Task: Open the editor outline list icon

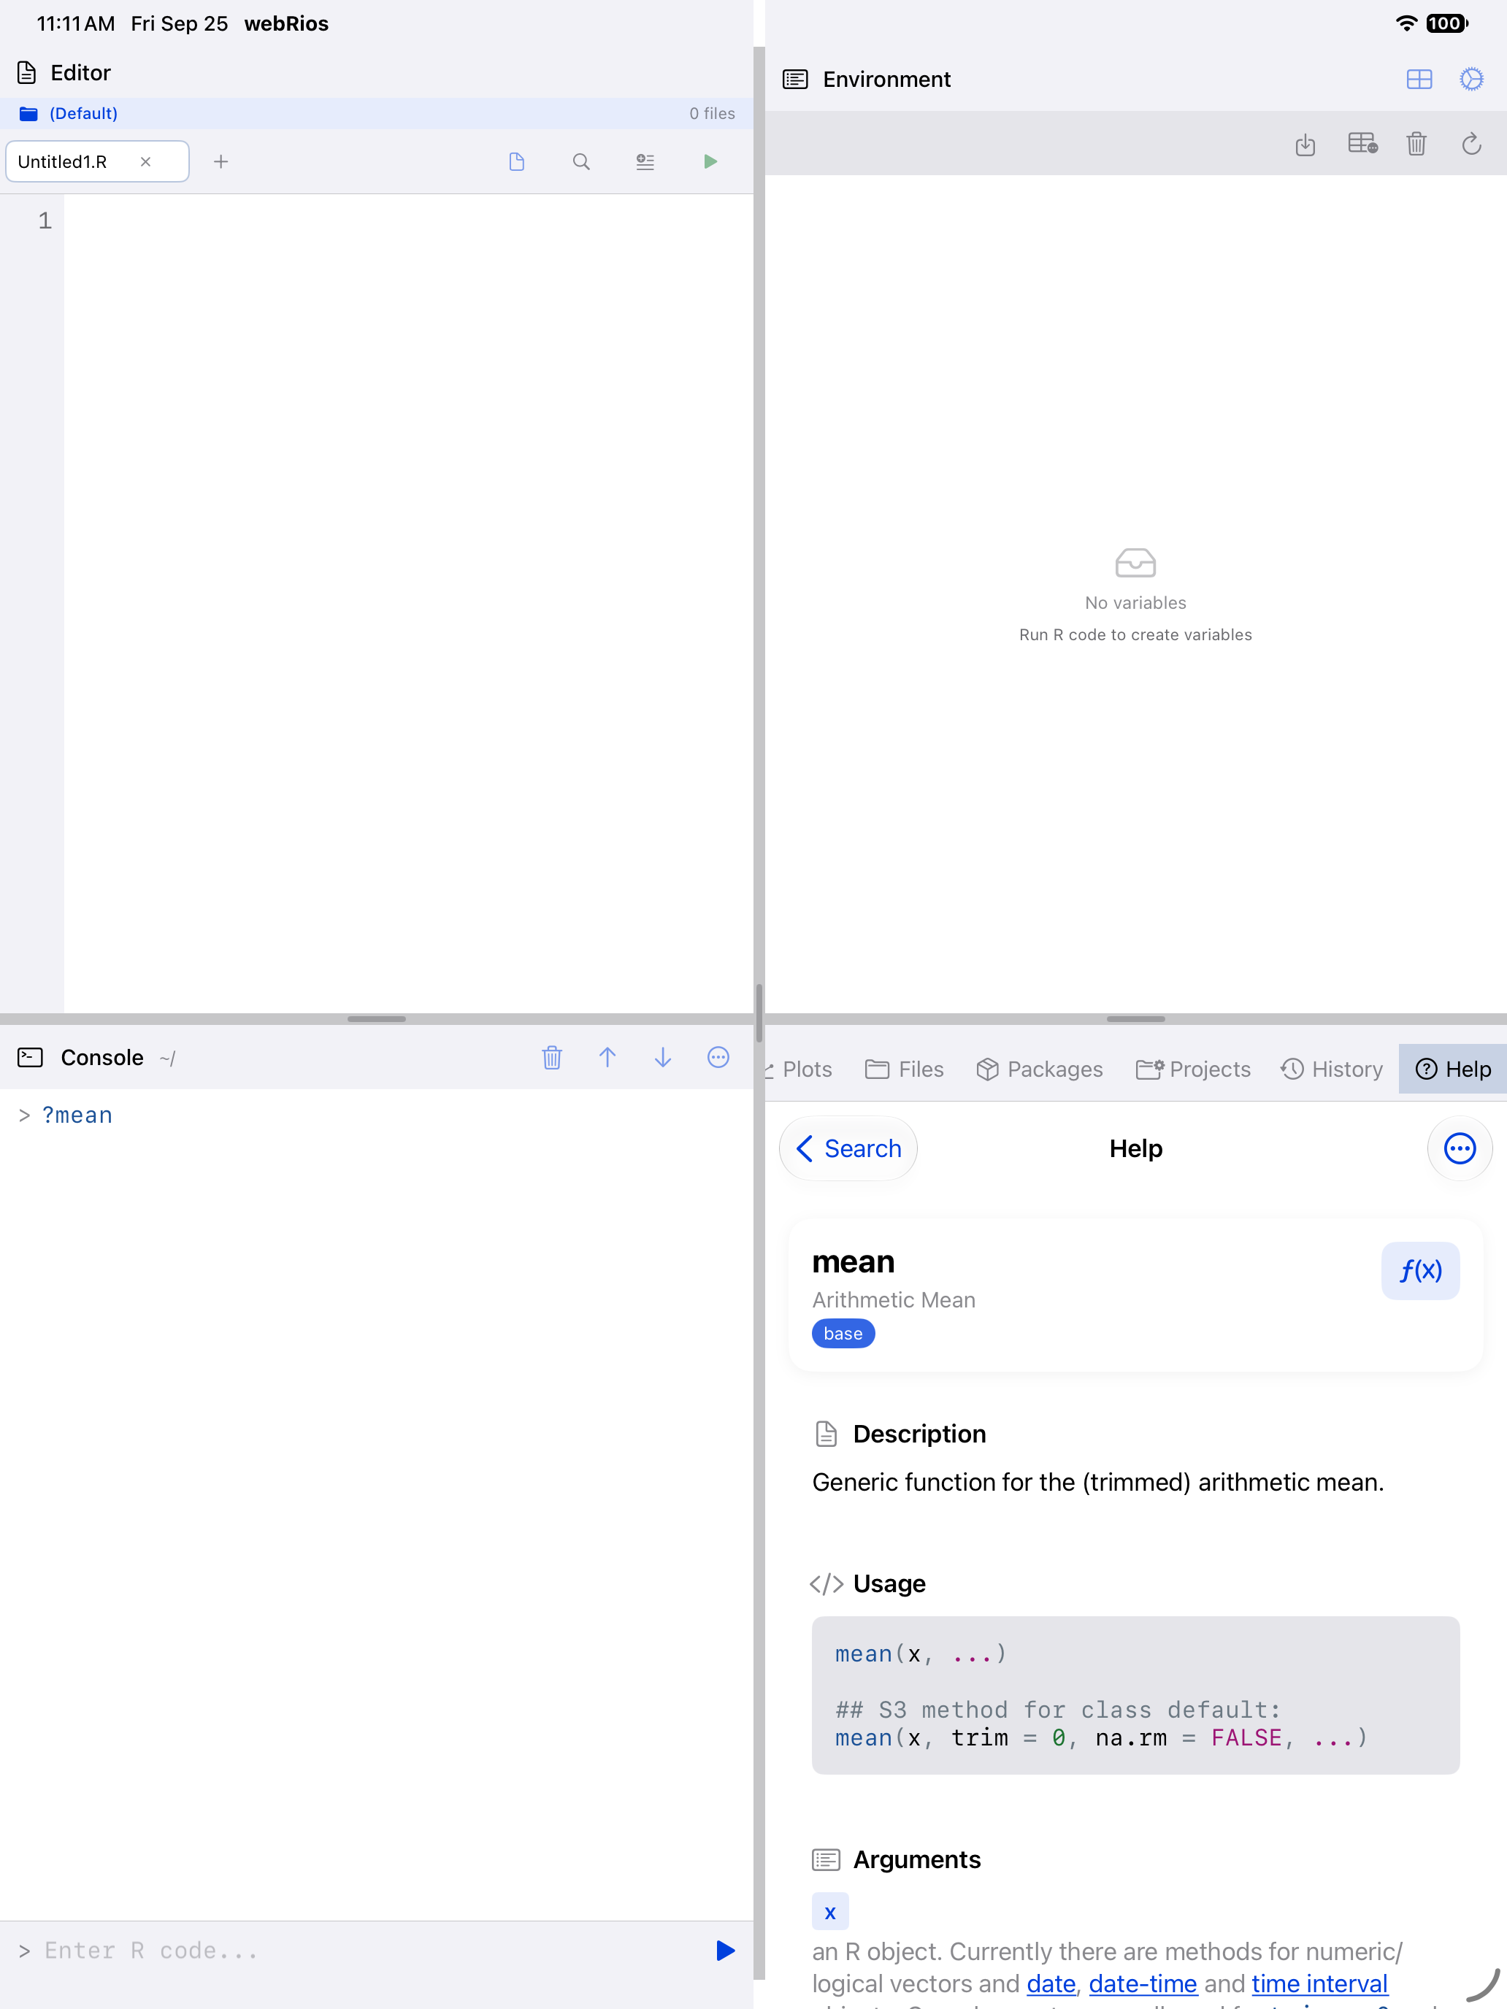Action: [x=645, y=161]
